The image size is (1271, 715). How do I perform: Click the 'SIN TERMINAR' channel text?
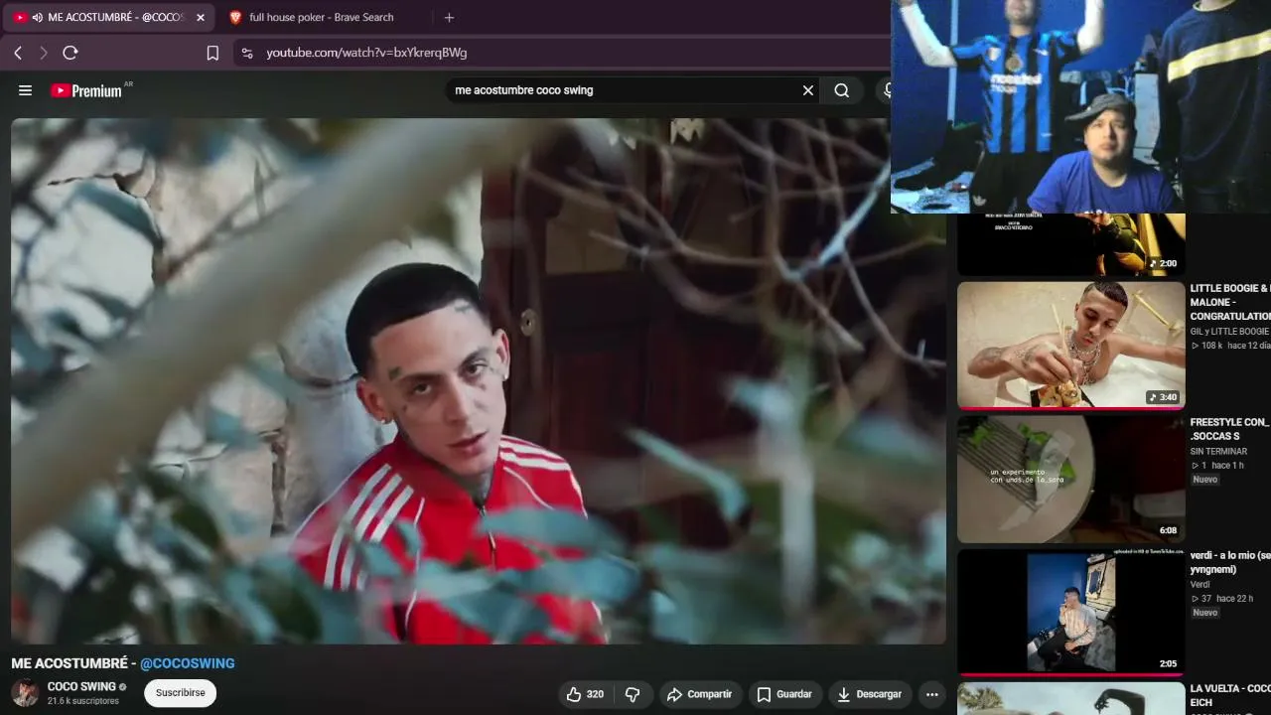coord(1218,452)
